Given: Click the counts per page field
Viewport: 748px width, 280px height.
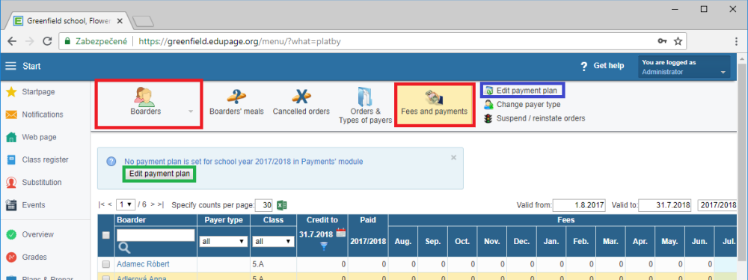Looking at the screenshot, I should (264, 205).
